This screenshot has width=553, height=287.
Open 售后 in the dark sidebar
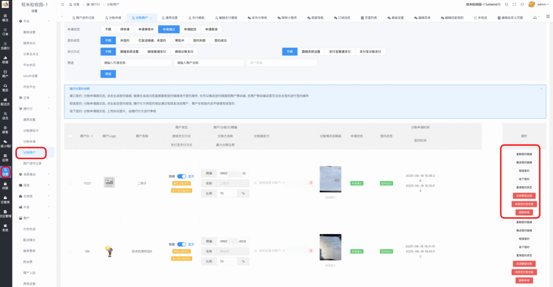pyautogui.click(x=5, y=88)
